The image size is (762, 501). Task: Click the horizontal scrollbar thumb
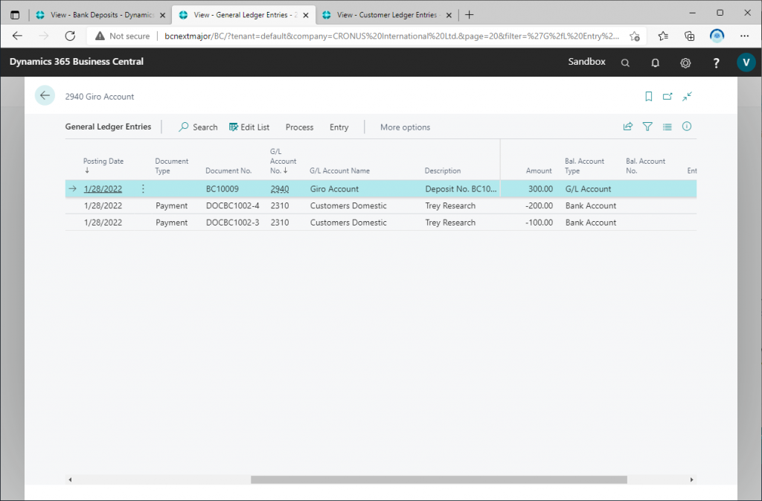pos(439,479)
